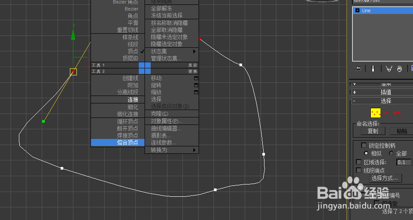The image size is (413, 220).
Task: Toggle the Show End Result icon
Action: (373, 69)
